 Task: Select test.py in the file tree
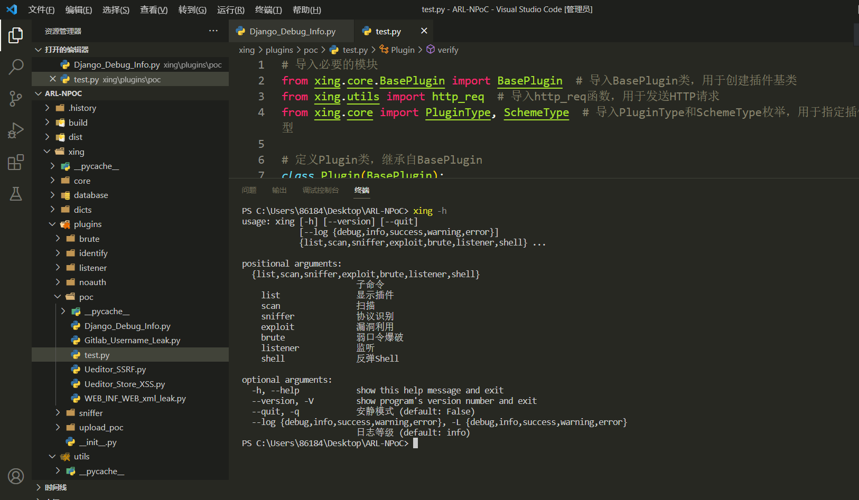tap(130, 355)
